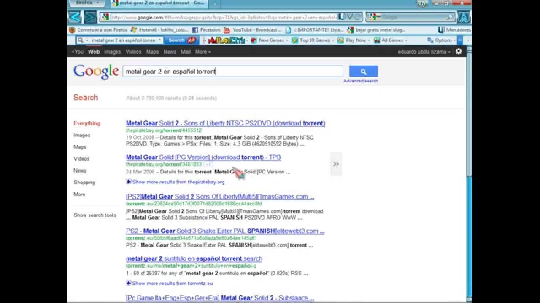Select Everything in the left sidebar
The height and width of the screenshot is (303, 540).
click(87, 123)
